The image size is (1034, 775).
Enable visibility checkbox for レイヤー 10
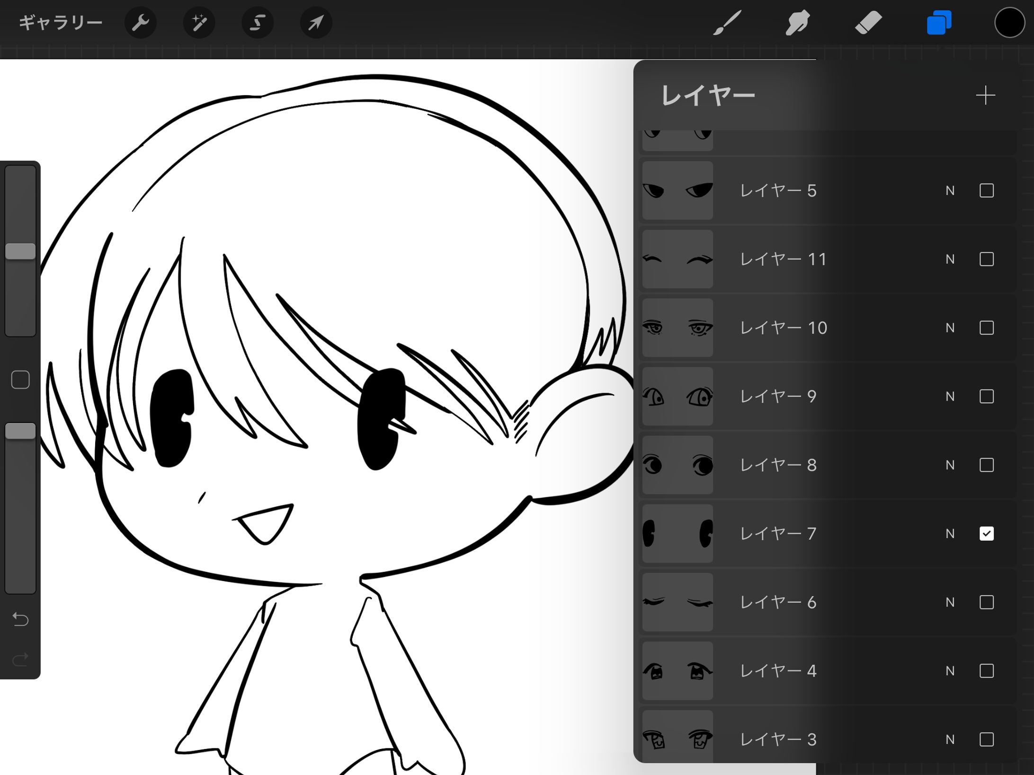pyautogui.click(x=986, y=328)
